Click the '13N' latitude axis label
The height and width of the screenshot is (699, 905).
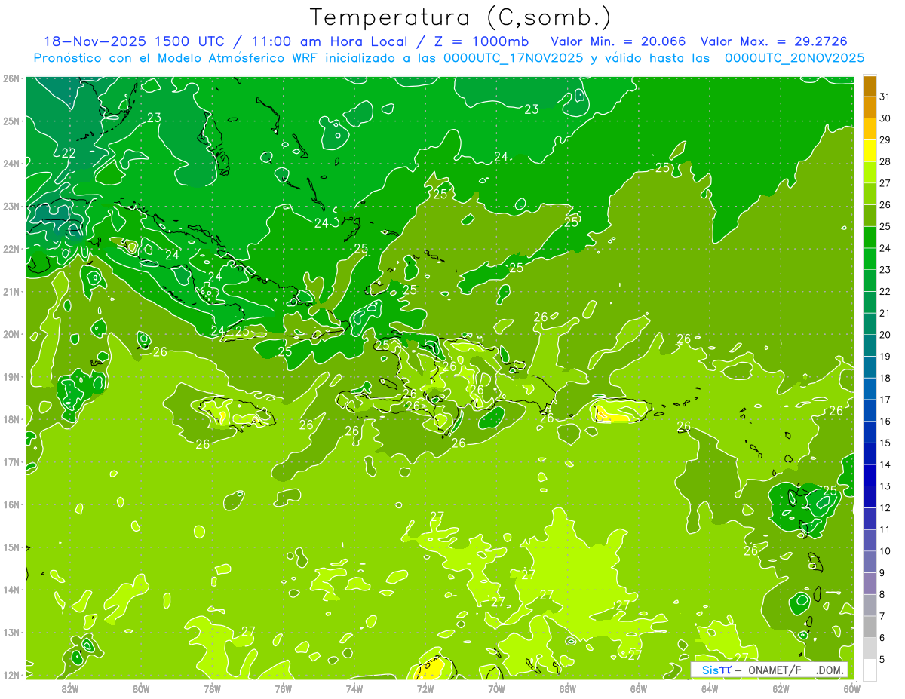click(x=11, y=632)
